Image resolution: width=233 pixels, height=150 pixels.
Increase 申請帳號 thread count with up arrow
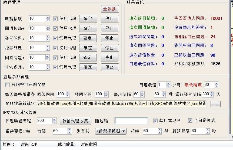(x=48, y=17)
